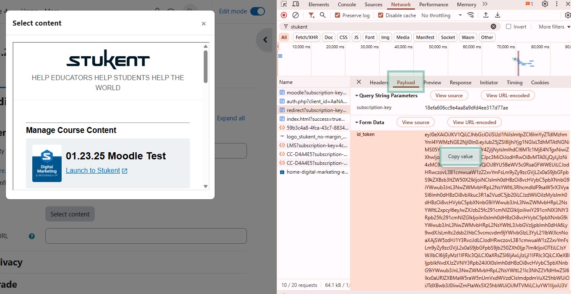The height and width of the screenshot is (294, 571).
Task: Click the Select content button
Action: coord(70,214)
